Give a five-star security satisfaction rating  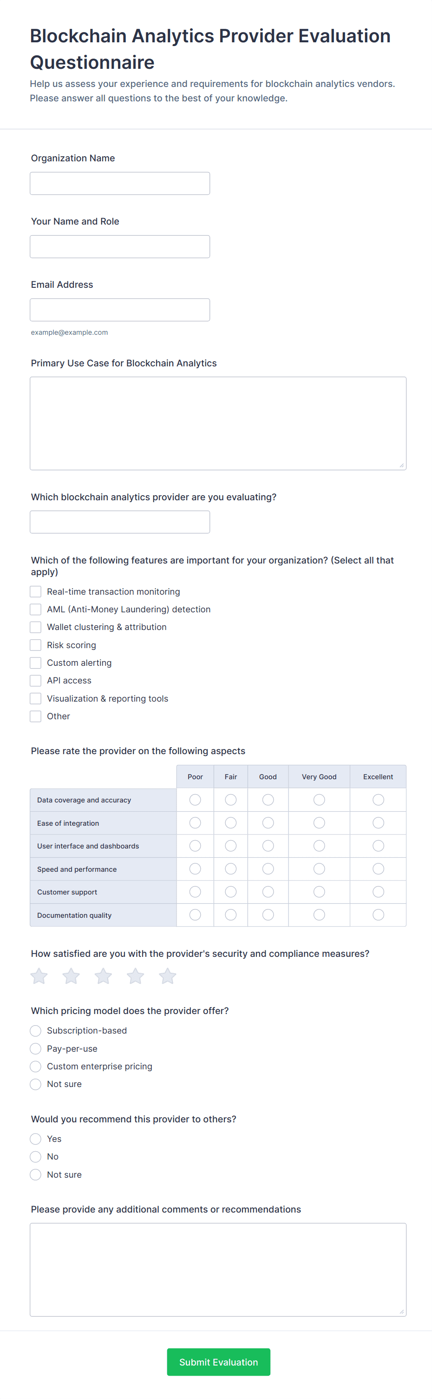[x=168, y=976]
